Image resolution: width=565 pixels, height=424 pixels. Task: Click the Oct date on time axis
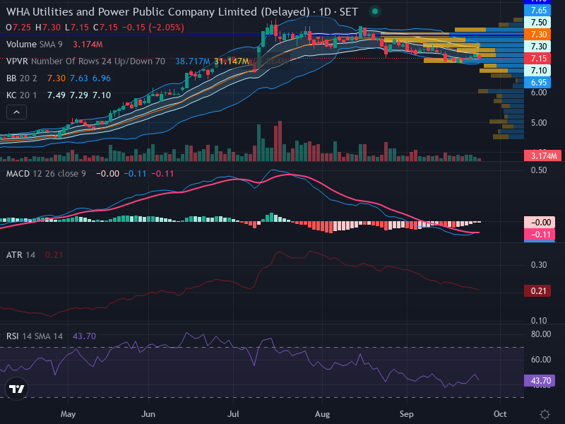coord(500,414)
